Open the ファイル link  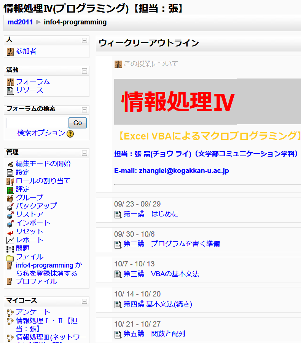(29, 257)
